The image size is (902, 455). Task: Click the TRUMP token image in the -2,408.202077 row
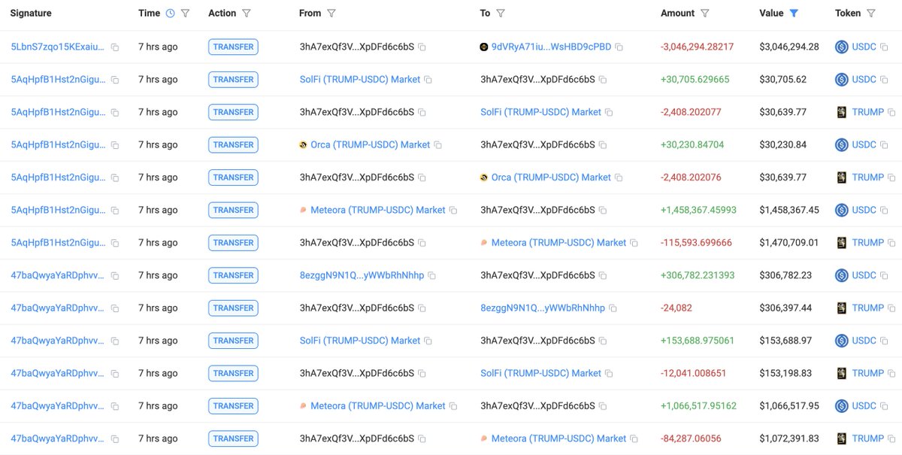point(842,112)
